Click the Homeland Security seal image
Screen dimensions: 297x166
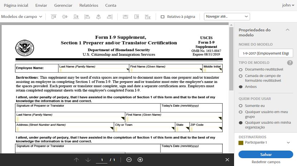pyautogui.click(x=24, y=48)
